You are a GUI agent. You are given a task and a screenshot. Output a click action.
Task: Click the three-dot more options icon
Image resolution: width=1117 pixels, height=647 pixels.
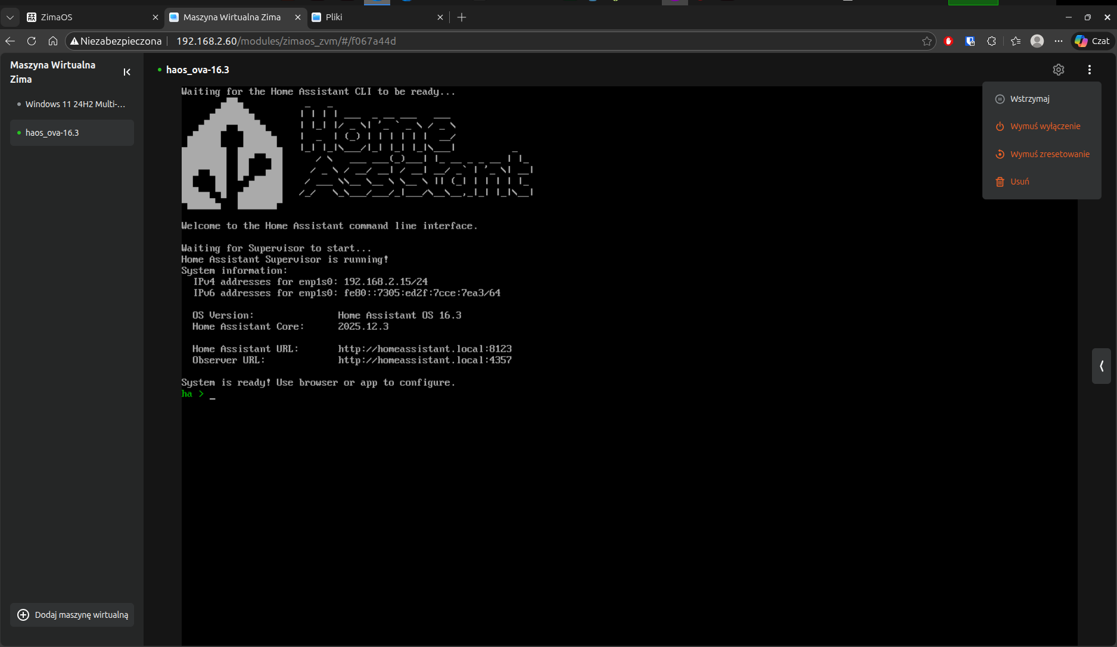pyautogui.click(x=1089, y=70)
